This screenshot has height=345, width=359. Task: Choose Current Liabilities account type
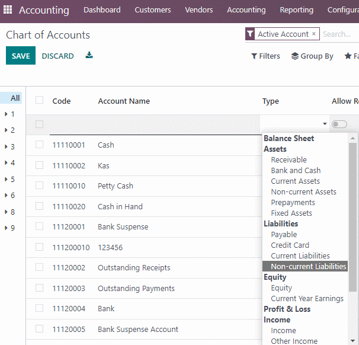point(300,255)
